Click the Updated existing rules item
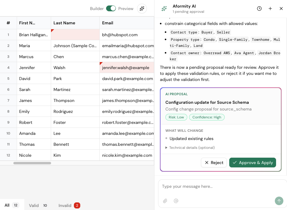Viewport: 287px width, 210px height. tap(192, 138)
